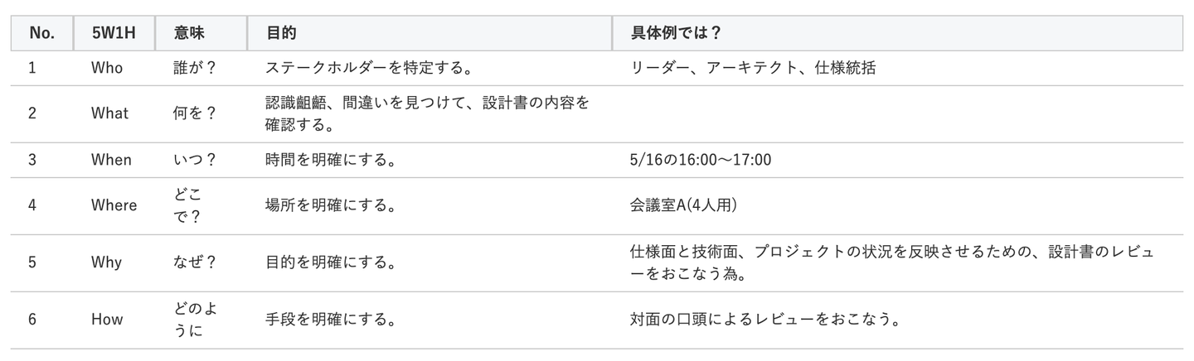Select the When cell
Screen dimensions: 1194x361
point(111,160)
